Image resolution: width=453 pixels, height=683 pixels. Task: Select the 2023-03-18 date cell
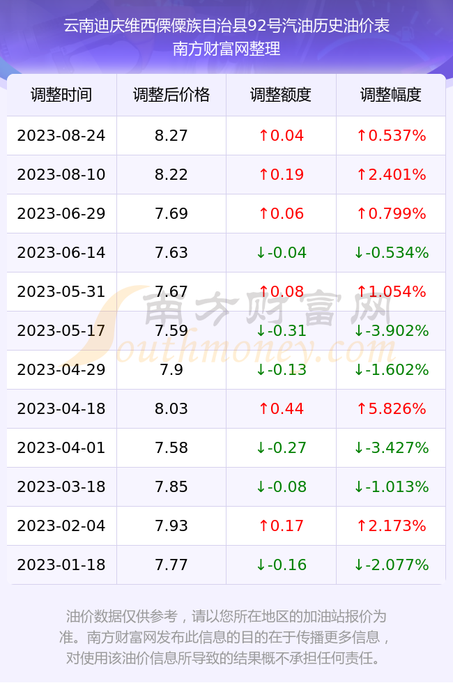(x=61, y=486)
